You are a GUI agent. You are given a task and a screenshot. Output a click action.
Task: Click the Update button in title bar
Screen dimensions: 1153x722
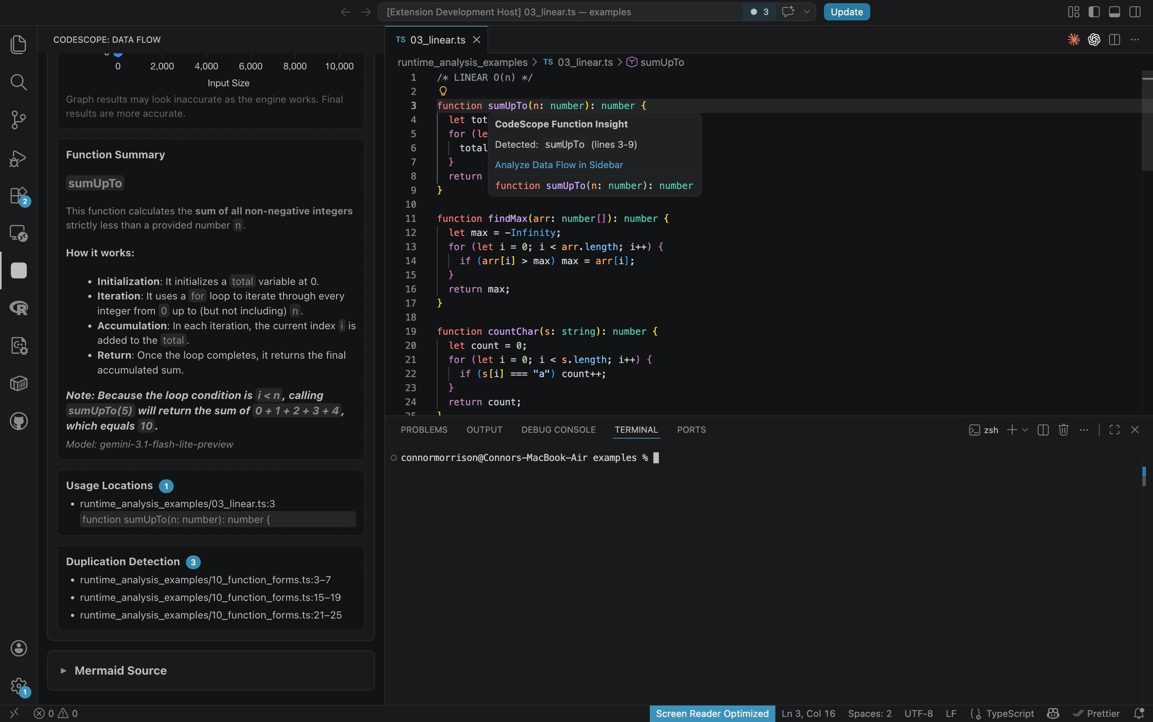tap(846, 12)
